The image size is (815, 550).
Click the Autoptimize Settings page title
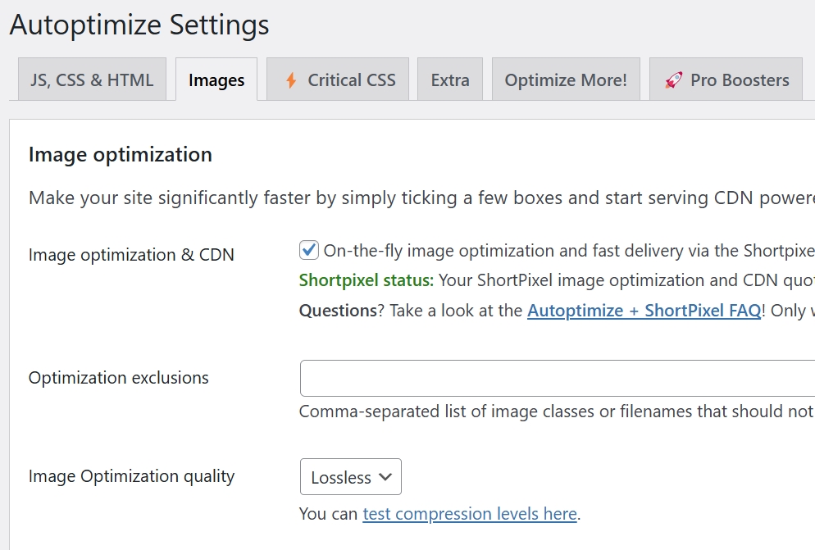(139, 25)
